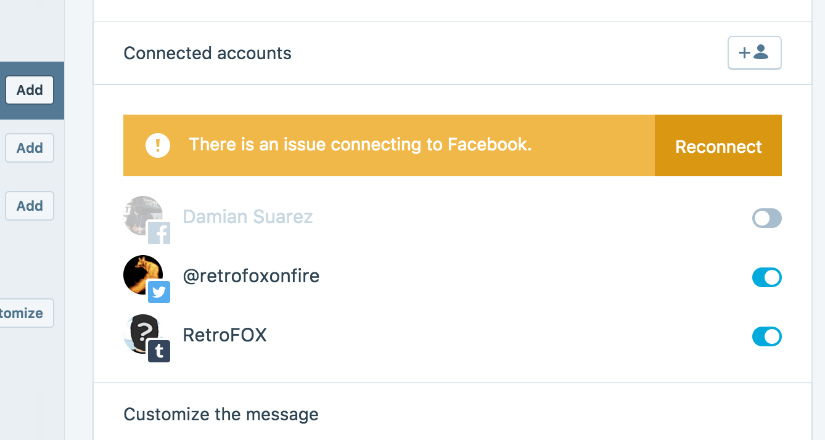Click the Facebook badge icon
This screenshot has width=825, height=440.
coord(159,233)
